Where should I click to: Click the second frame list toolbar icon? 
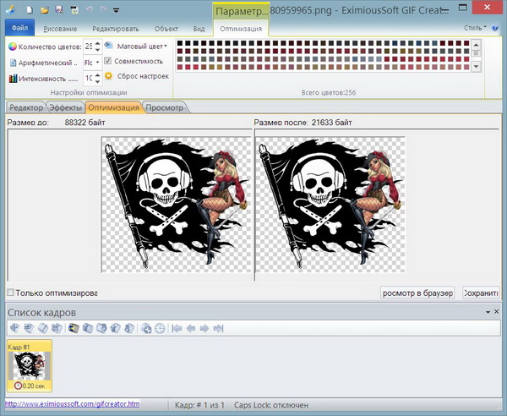pos(29,328)
